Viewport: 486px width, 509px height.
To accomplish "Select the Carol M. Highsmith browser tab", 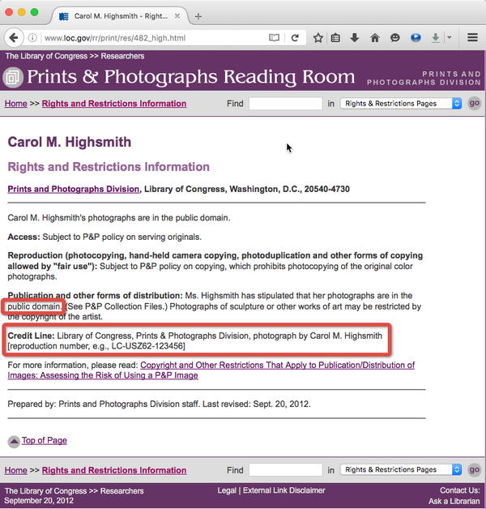I will 120,16.
